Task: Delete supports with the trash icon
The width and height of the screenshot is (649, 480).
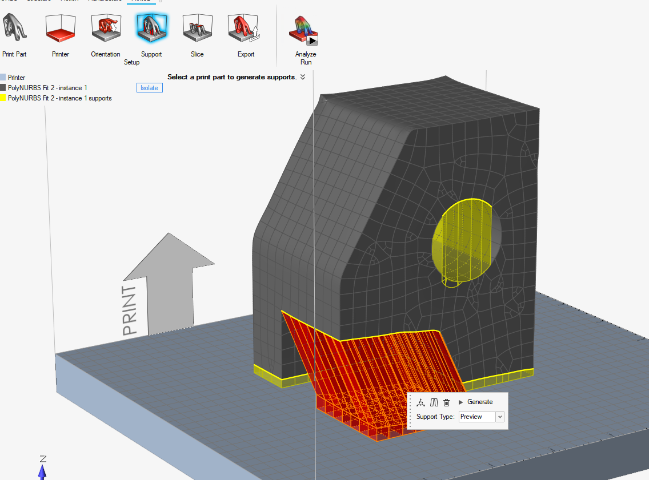Action: [x=446, y=402]
